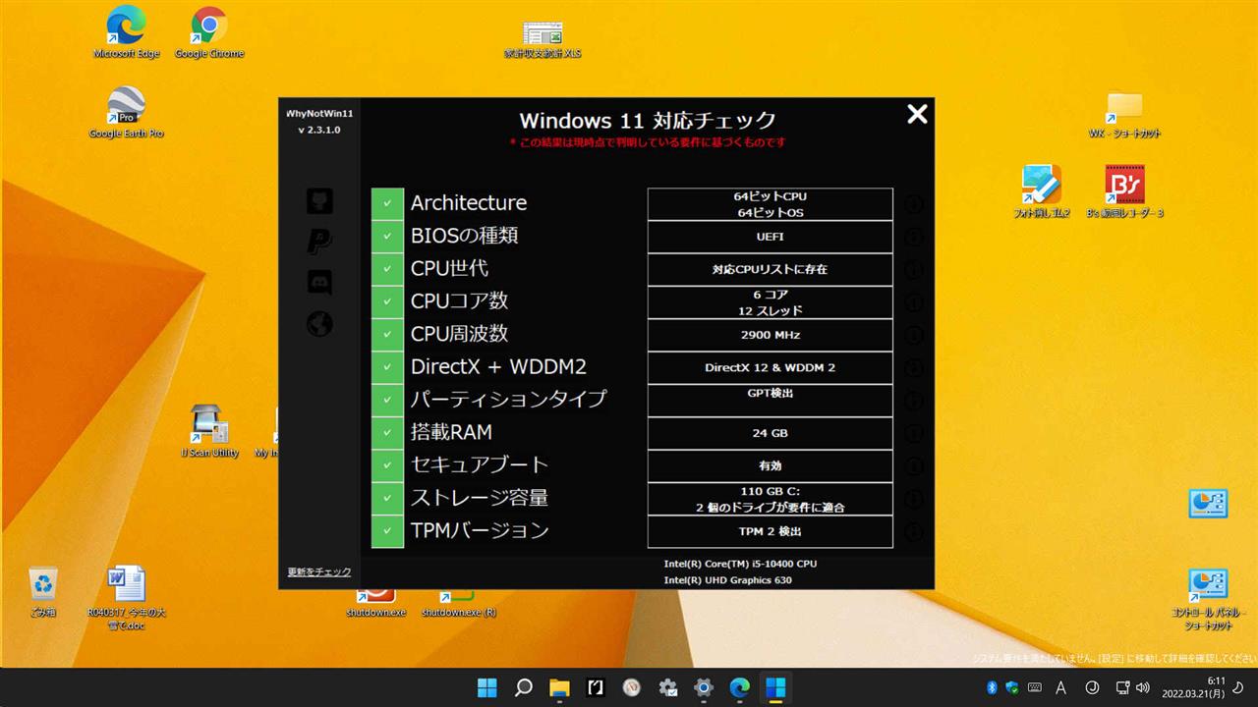Screen dimensions: 1258x707
Task: Open the ごみ箱 recycle bin
Action: pos(42,591)
